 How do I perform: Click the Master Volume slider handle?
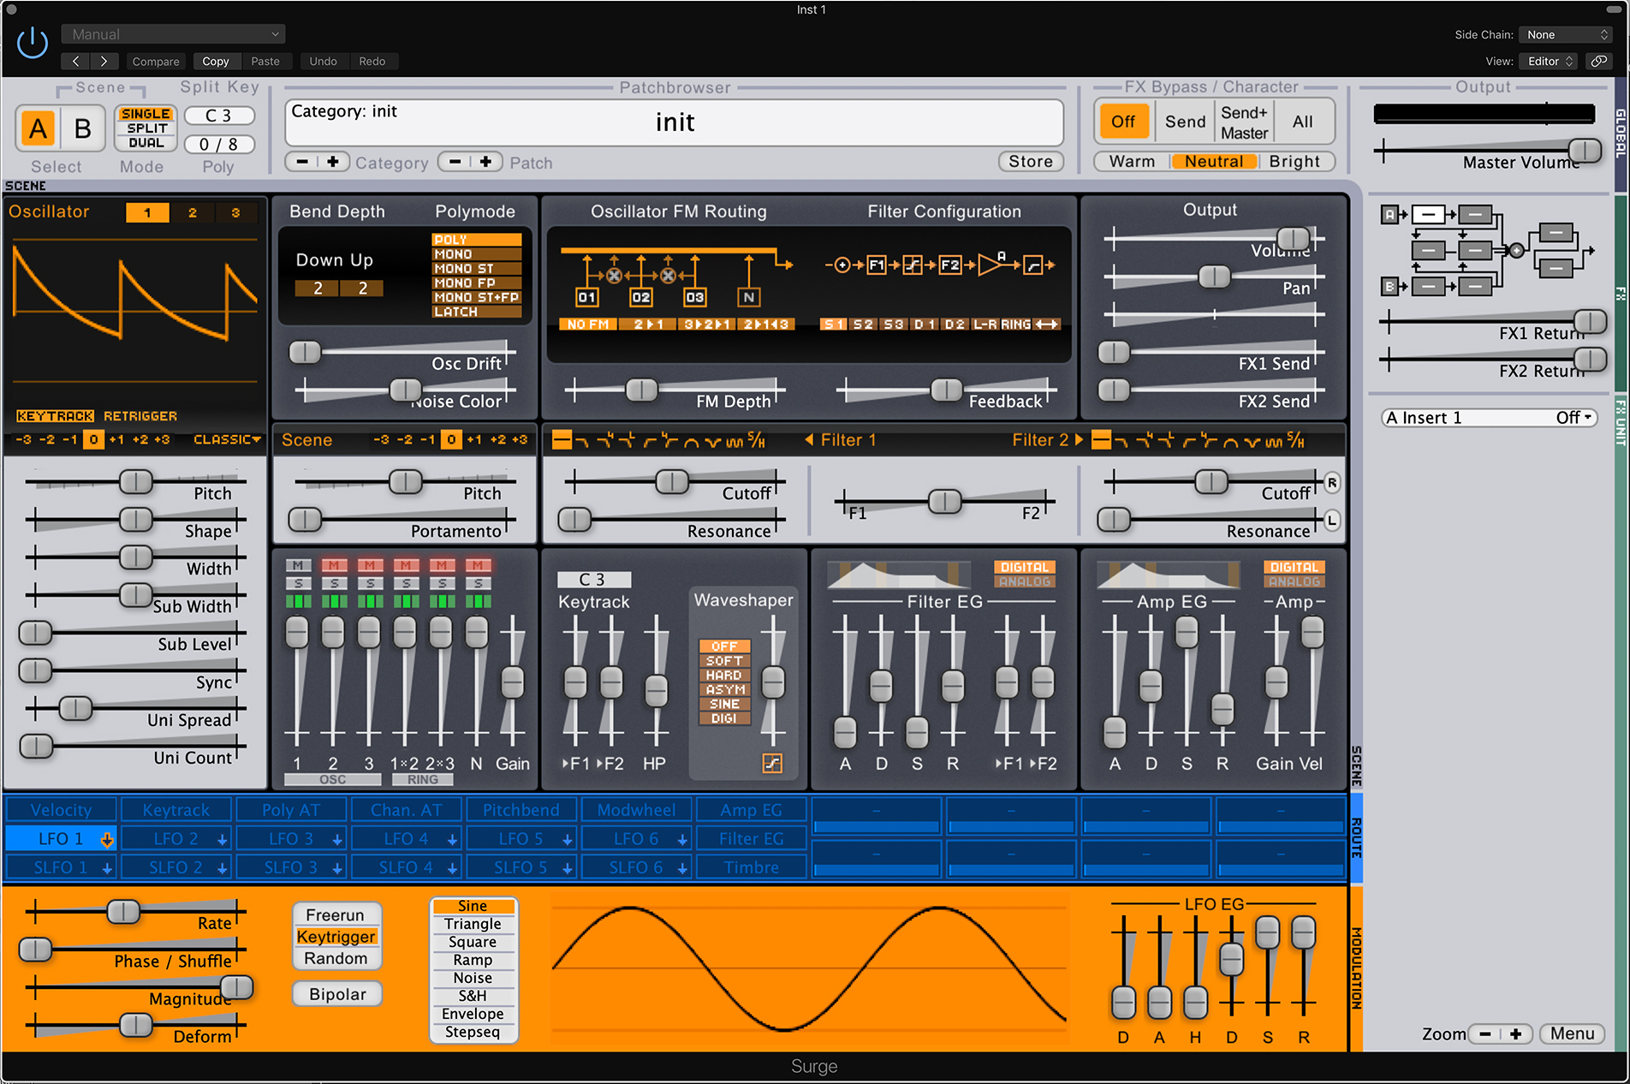(1585, 151)
